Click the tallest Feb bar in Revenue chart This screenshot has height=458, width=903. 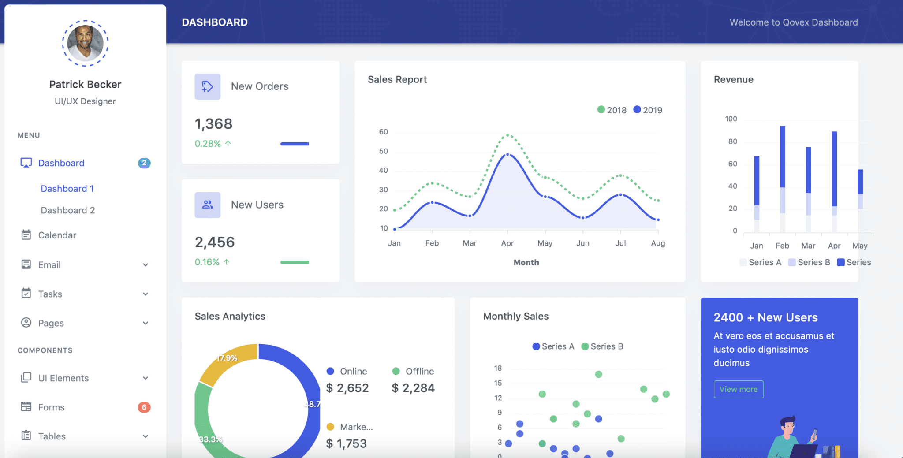click(x=783, y=156)
